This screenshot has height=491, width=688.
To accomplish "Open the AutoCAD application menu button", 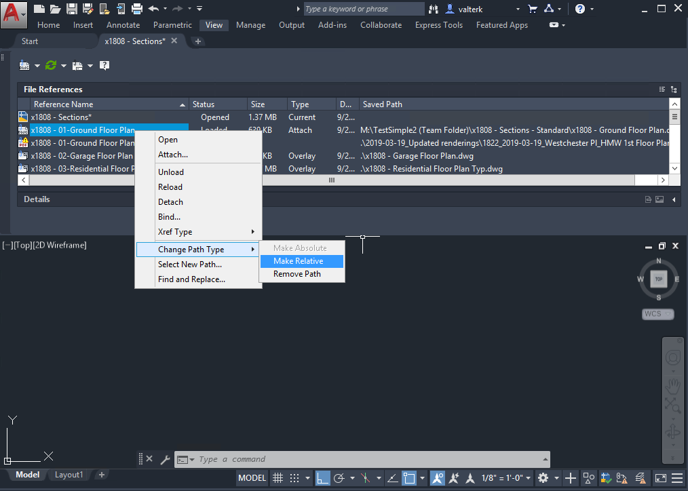I will click(13, 14).
